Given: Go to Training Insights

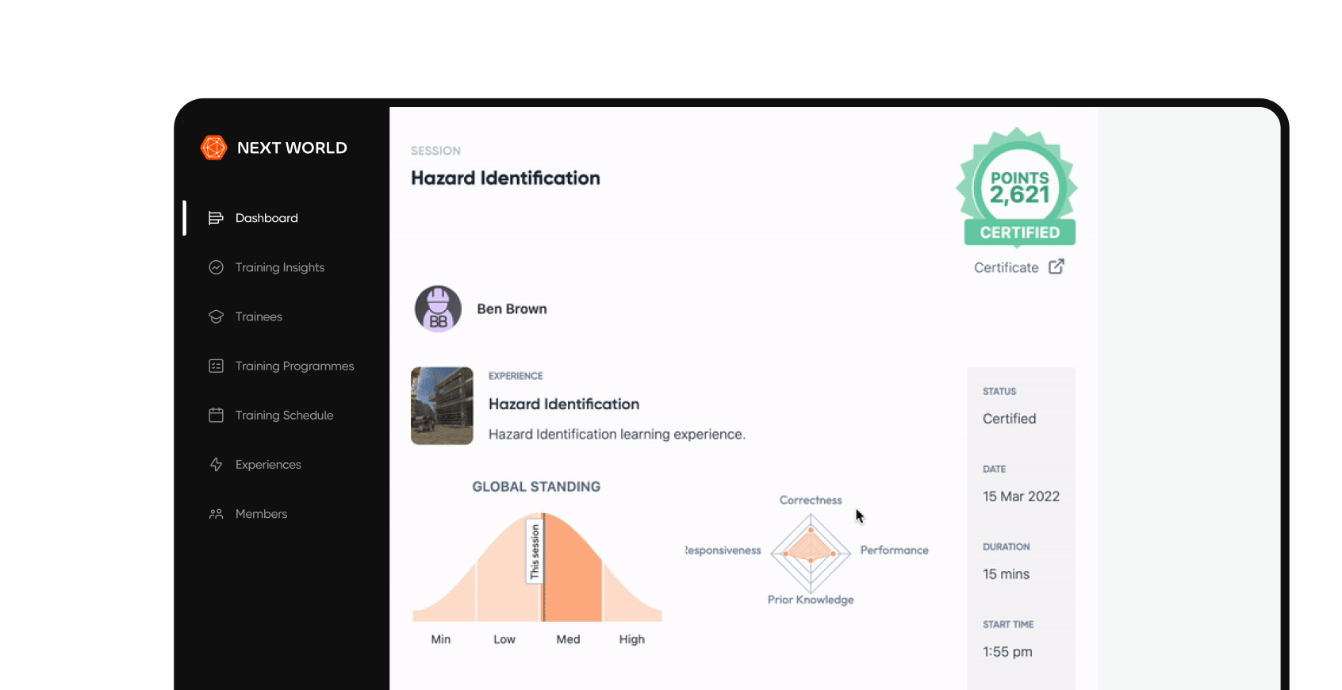Looking at the screenshot, I should click(280, 267).
